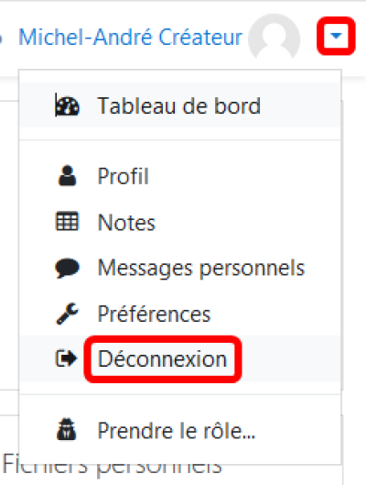Open Notes from the user menu
Screen dimensions: 366x485
point(180,222)
